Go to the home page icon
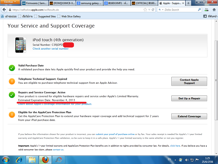Image resolution: width=218 pixels, height=164 pixels. [214, 10]
